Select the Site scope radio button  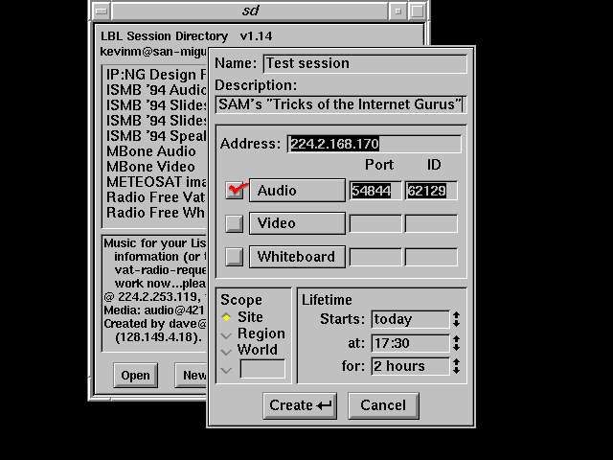(x=227, y=317)
